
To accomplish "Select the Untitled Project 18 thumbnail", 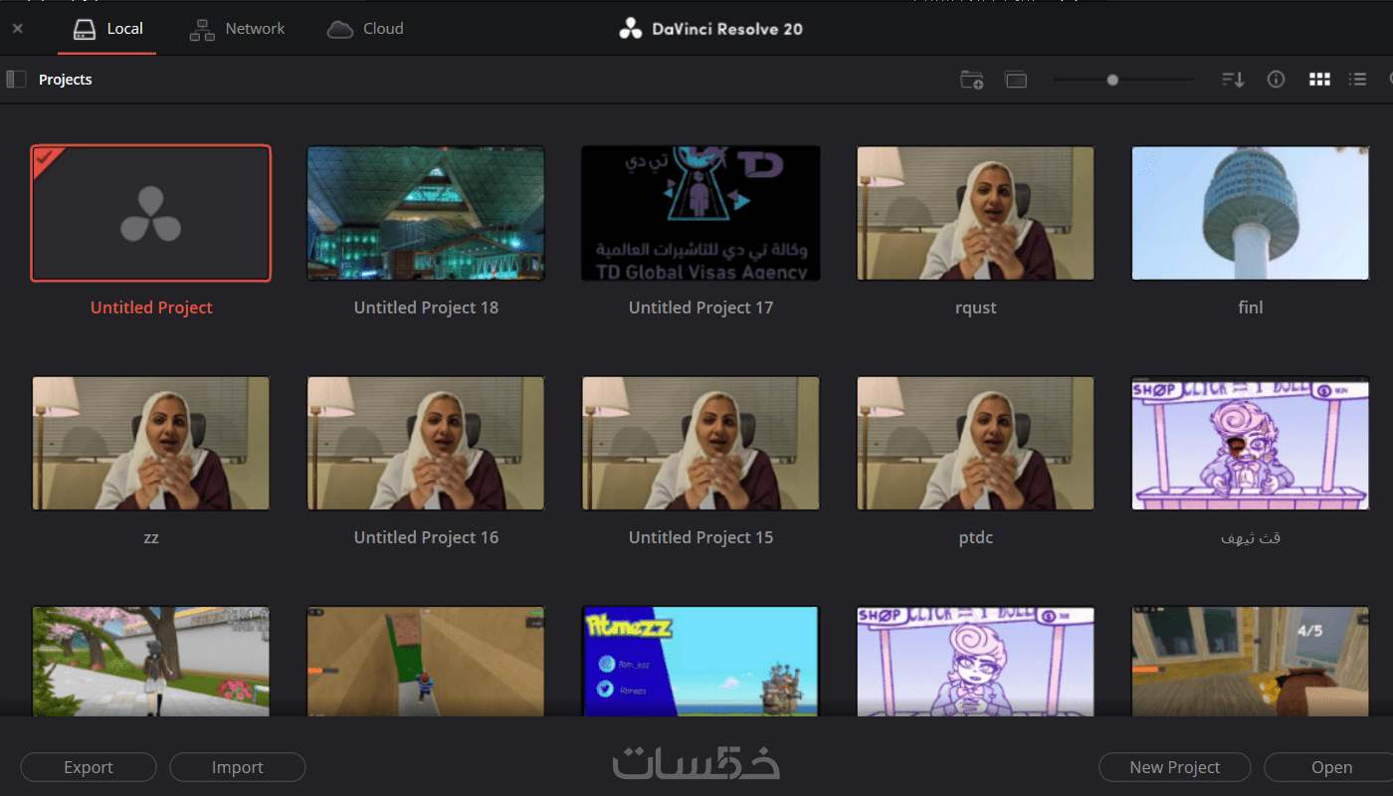I will (x=426, y=213).
